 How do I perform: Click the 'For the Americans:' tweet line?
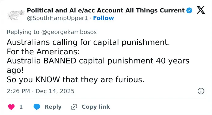(43, 52)
